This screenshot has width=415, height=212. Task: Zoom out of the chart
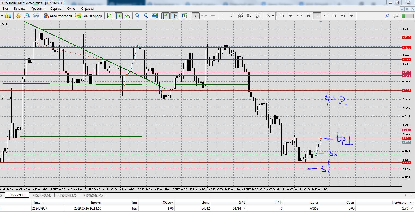pyautogui.click(x=146, y=16)
